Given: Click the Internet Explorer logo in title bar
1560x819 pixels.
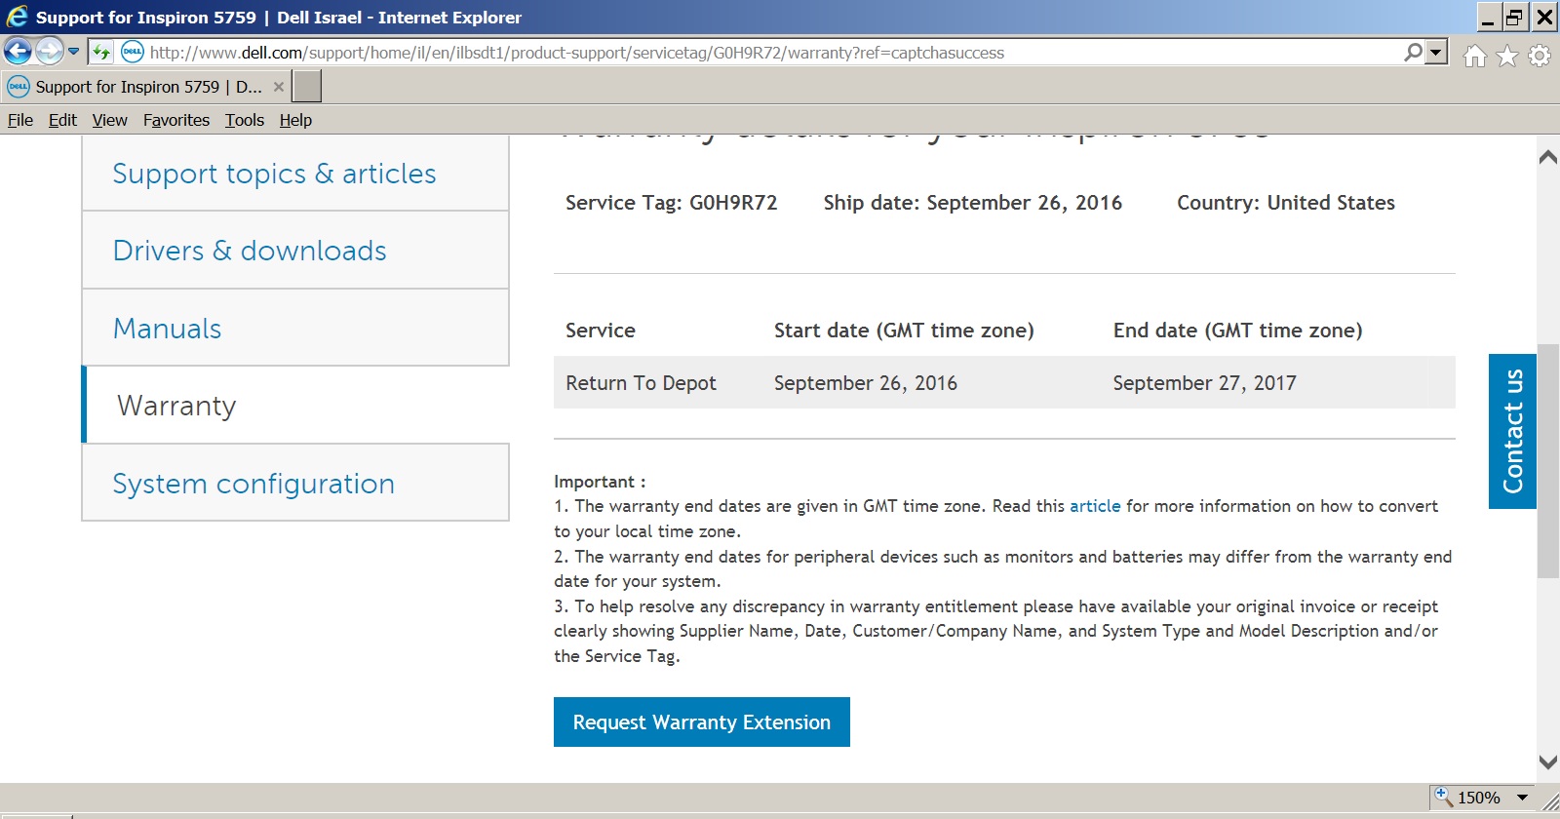Looking at the screenshot, I should (18, 17).
